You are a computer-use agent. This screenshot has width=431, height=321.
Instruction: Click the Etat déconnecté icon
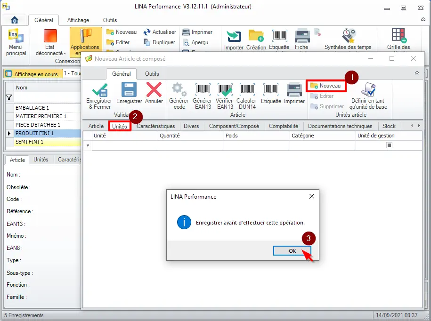coord(50,36)
